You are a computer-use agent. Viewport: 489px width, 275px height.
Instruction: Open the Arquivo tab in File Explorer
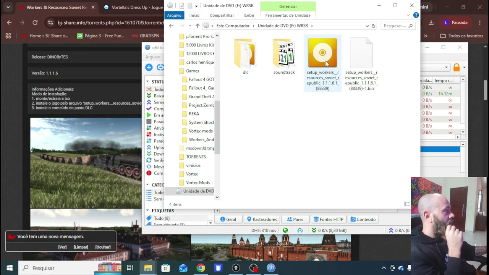pyautogui.click(x=174, y=15)
